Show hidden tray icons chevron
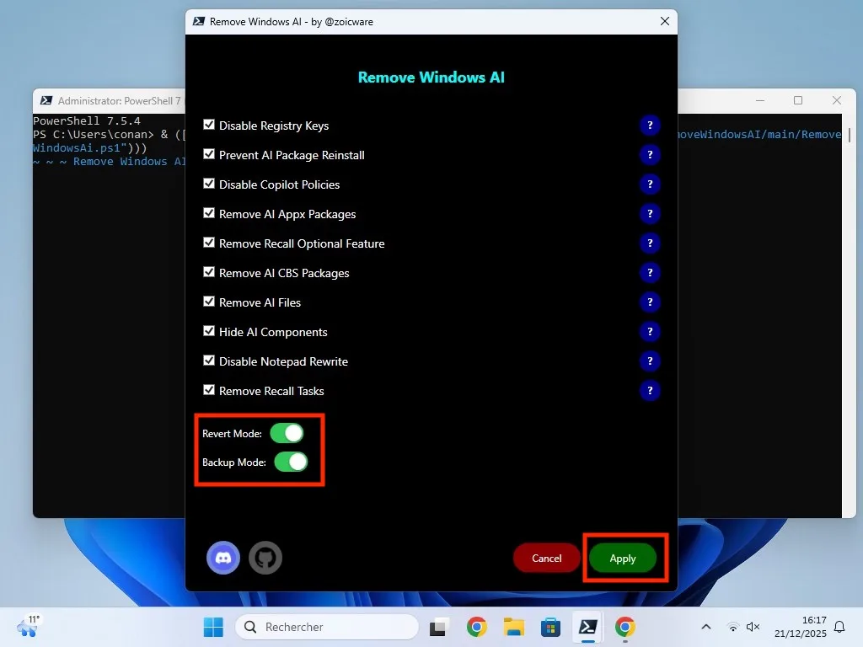Screen dimensions: 863x647 [706, 627]
